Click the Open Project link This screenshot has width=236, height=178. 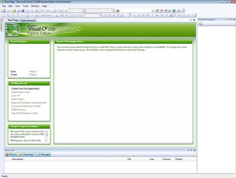pyautogui.click(x=34, y=71)
